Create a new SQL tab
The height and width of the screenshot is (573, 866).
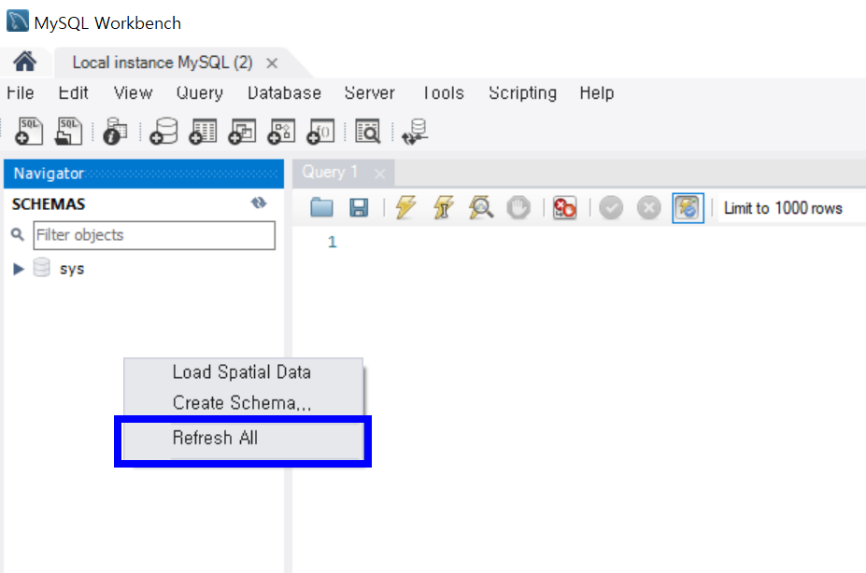pyautogui.click(x=29, y=132)
